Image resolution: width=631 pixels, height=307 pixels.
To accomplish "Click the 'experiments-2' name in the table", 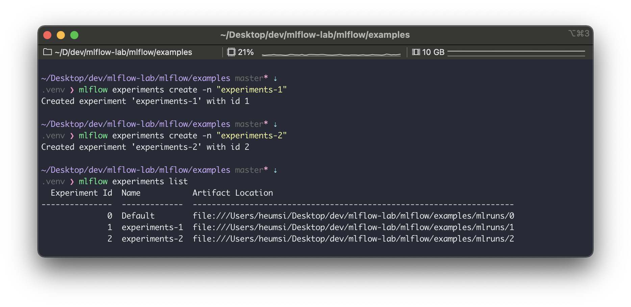I will [152, 239].
